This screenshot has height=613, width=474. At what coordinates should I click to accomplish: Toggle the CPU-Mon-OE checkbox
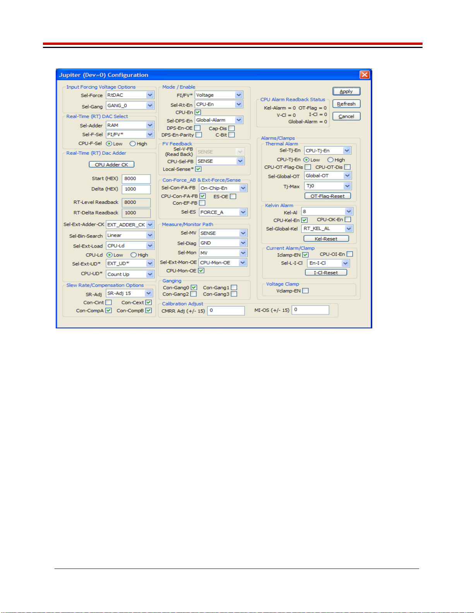click(201, 270)
